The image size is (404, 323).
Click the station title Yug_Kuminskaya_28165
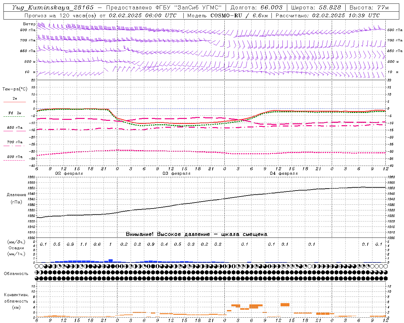click(53, 8)
